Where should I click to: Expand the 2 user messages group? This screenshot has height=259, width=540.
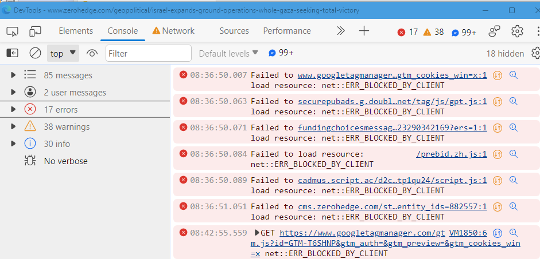click(x=13, y=92)
